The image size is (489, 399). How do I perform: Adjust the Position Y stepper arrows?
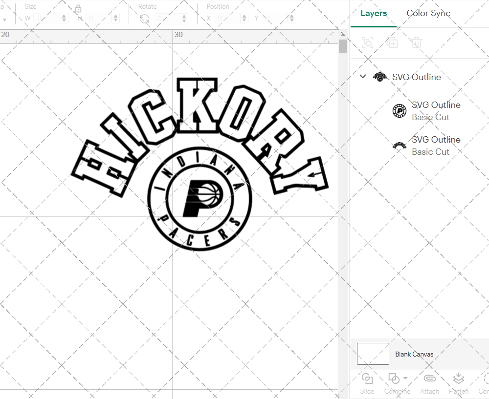click(291, 19)
